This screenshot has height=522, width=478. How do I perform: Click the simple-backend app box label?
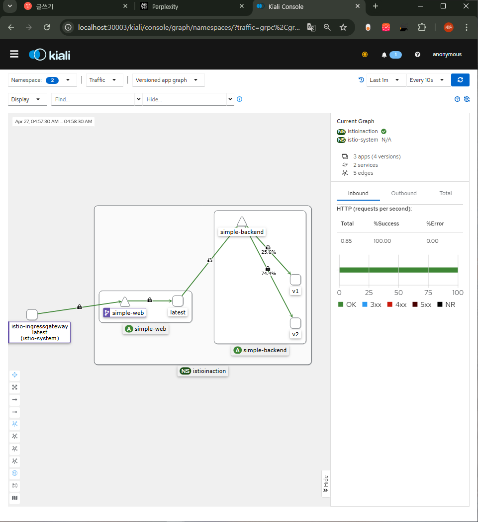pos(260,350)
